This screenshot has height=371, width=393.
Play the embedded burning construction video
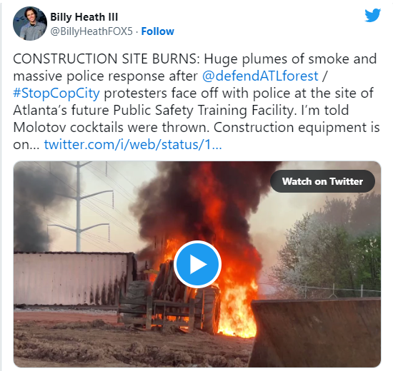coord(197,264)
